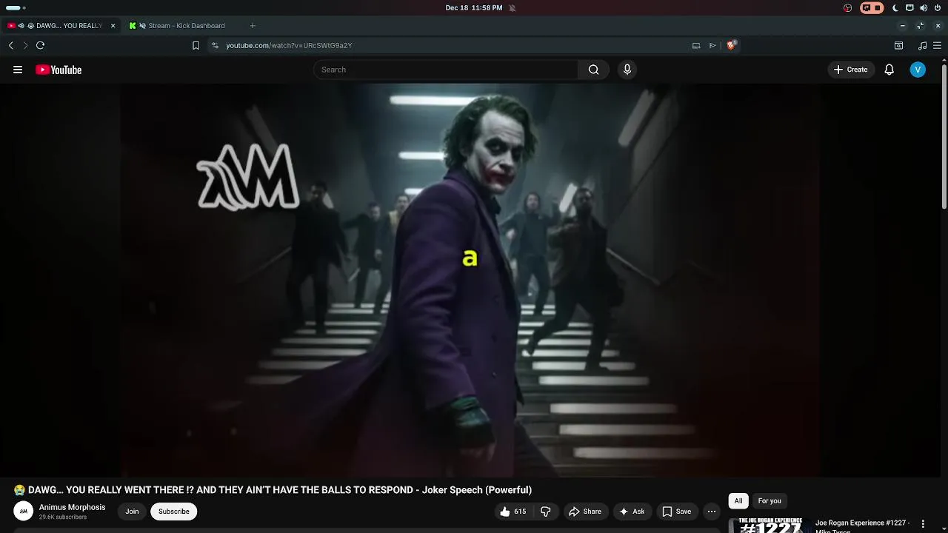Open Animus Morphosis channel avatar
Screen dimensions: 948x533
(23, 511)
